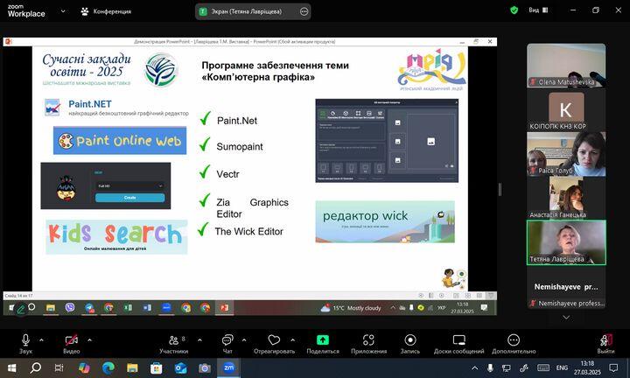Mute microphone with the Звук button
The height and width of the screenshot is (378, 630).
coord(25,344)
